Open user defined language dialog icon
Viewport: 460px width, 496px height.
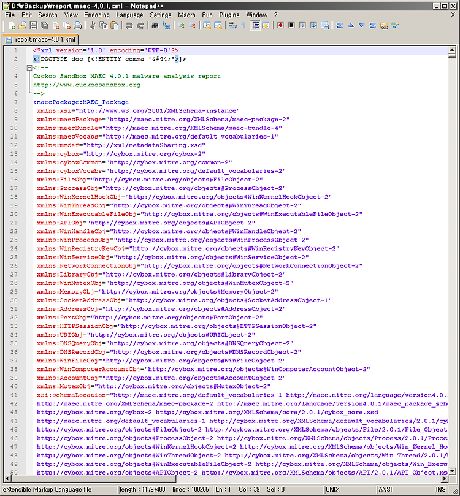pos(266,26)
